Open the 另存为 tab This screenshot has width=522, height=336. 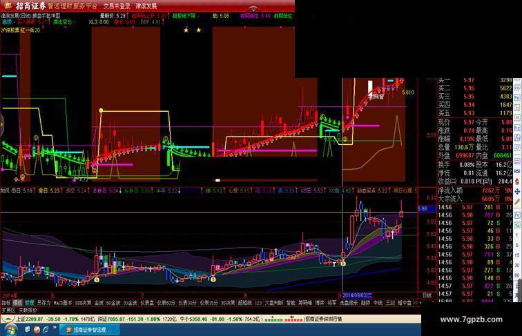pyautogui.click(x=44, y=303)
